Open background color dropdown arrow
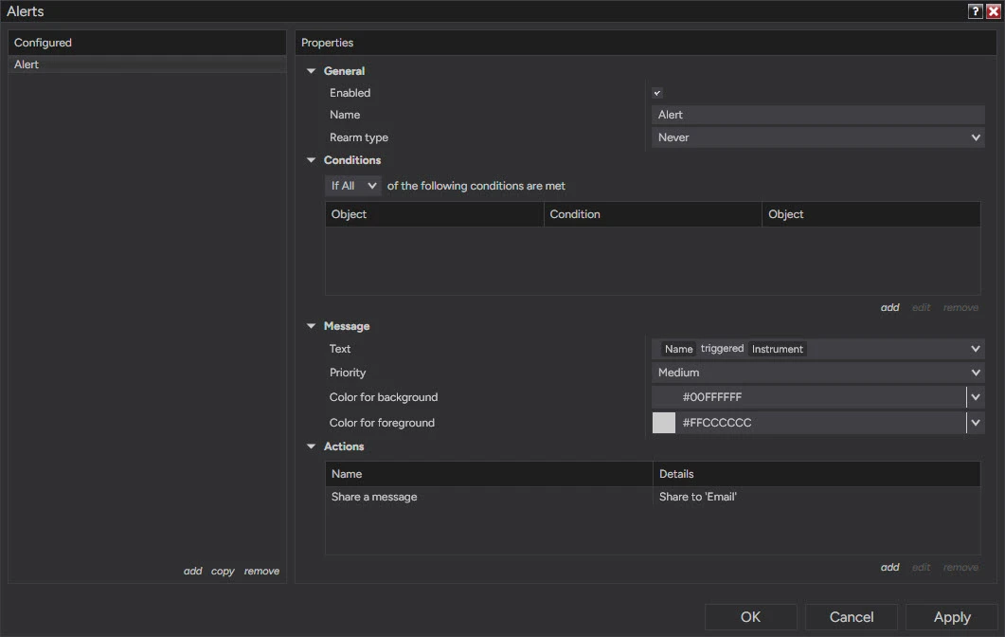 pyautogui.click(x=976, y=397)
